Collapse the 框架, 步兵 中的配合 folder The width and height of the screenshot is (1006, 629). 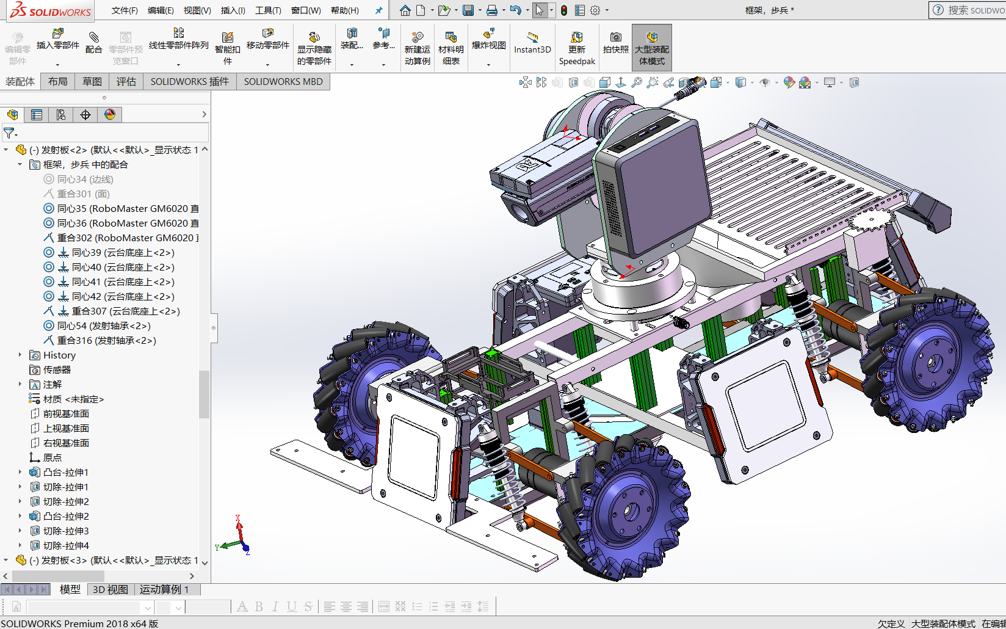pos(20,164)
